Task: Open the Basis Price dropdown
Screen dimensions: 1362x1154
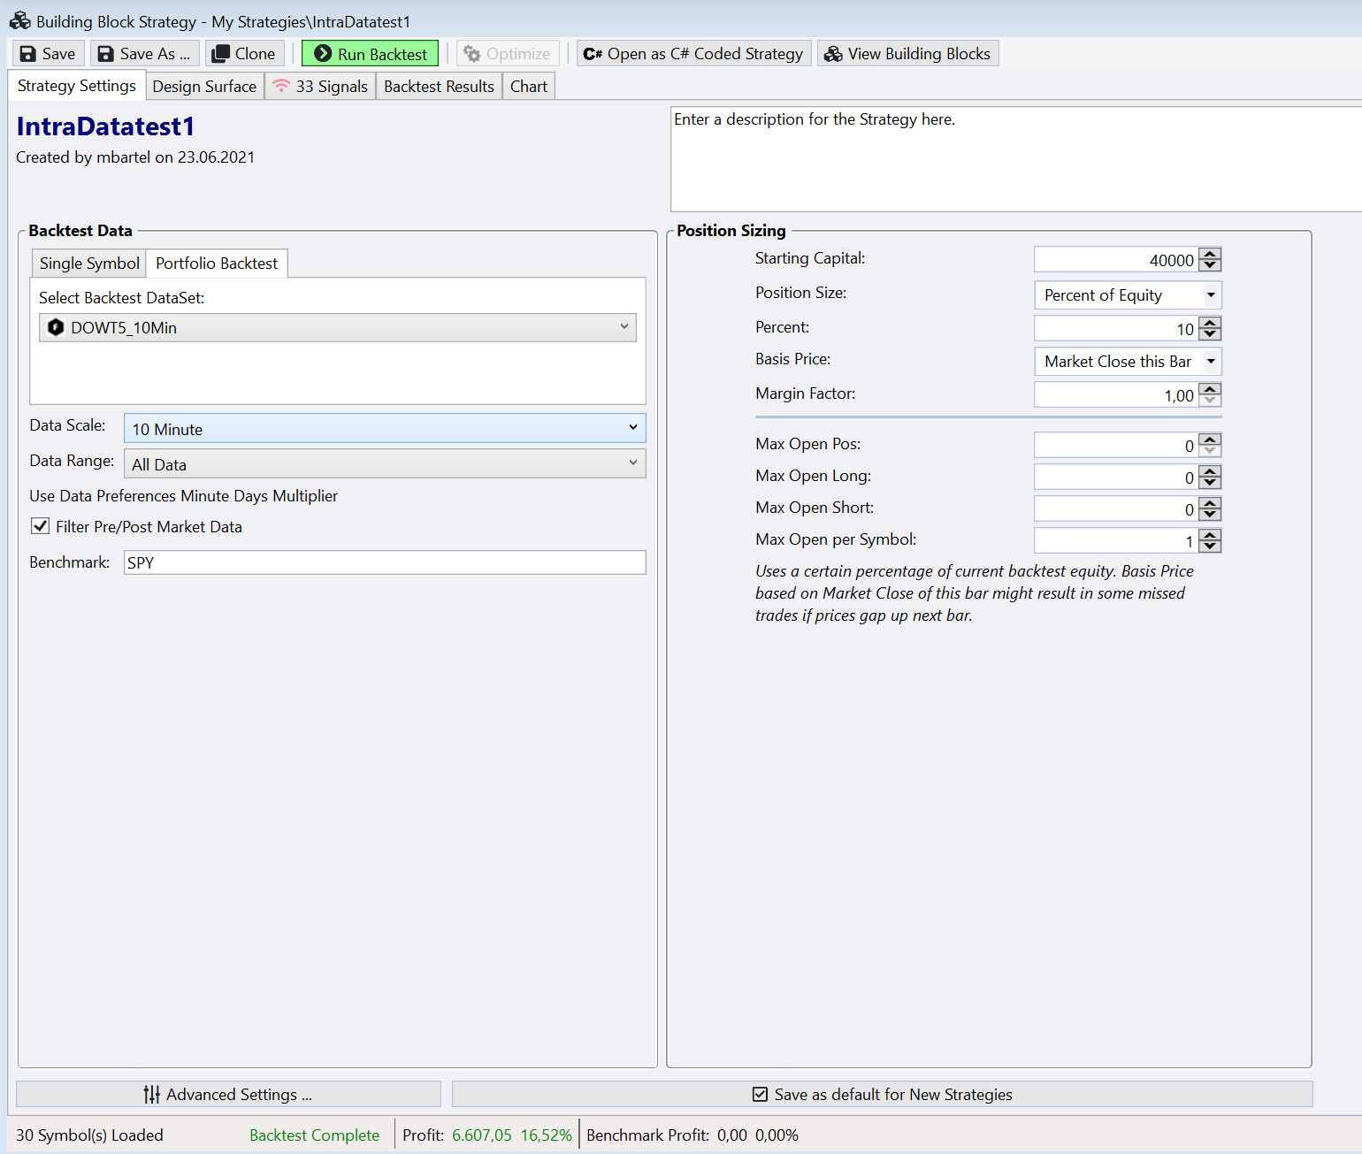Action: click(x=1210, y=361)
